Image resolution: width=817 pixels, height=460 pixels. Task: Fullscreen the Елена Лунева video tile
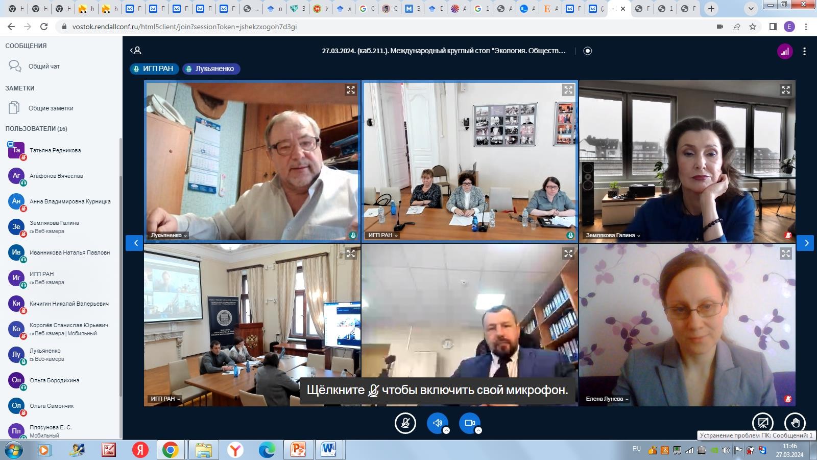[786, 254]
